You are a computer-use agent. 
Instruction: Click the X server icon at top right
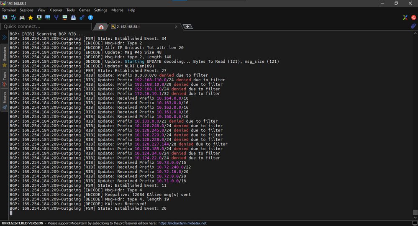[x=405, y=18]
